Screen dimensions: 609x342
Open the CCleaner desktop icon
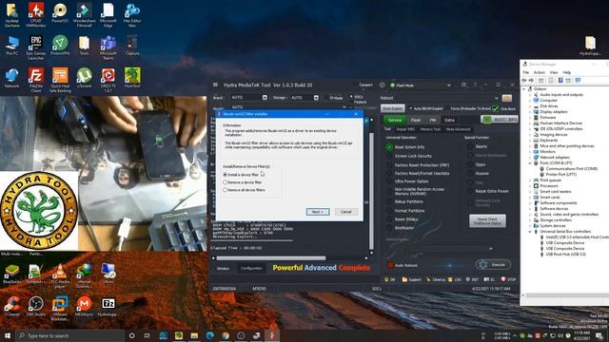tap(11, 306)
